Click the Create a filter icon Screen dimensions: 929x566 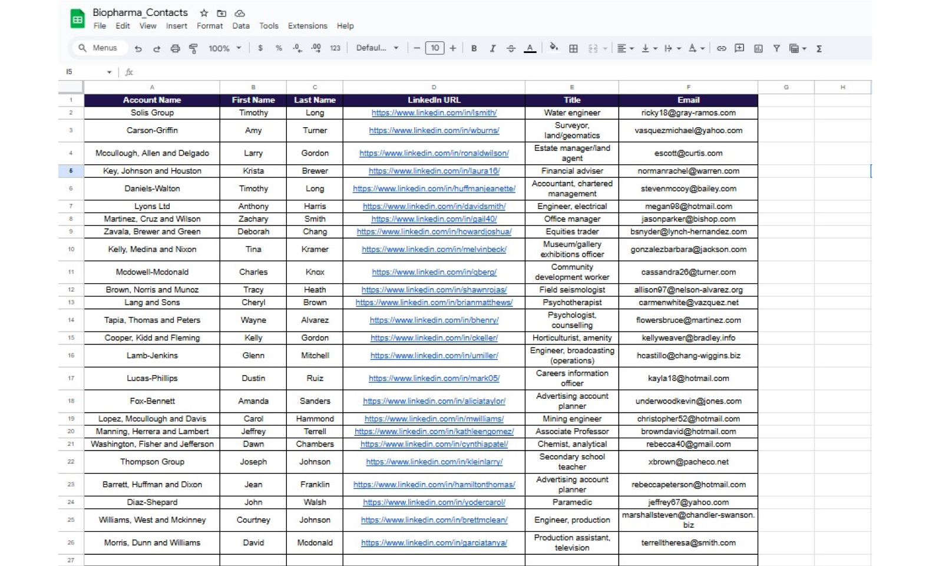tap(776, 49)
